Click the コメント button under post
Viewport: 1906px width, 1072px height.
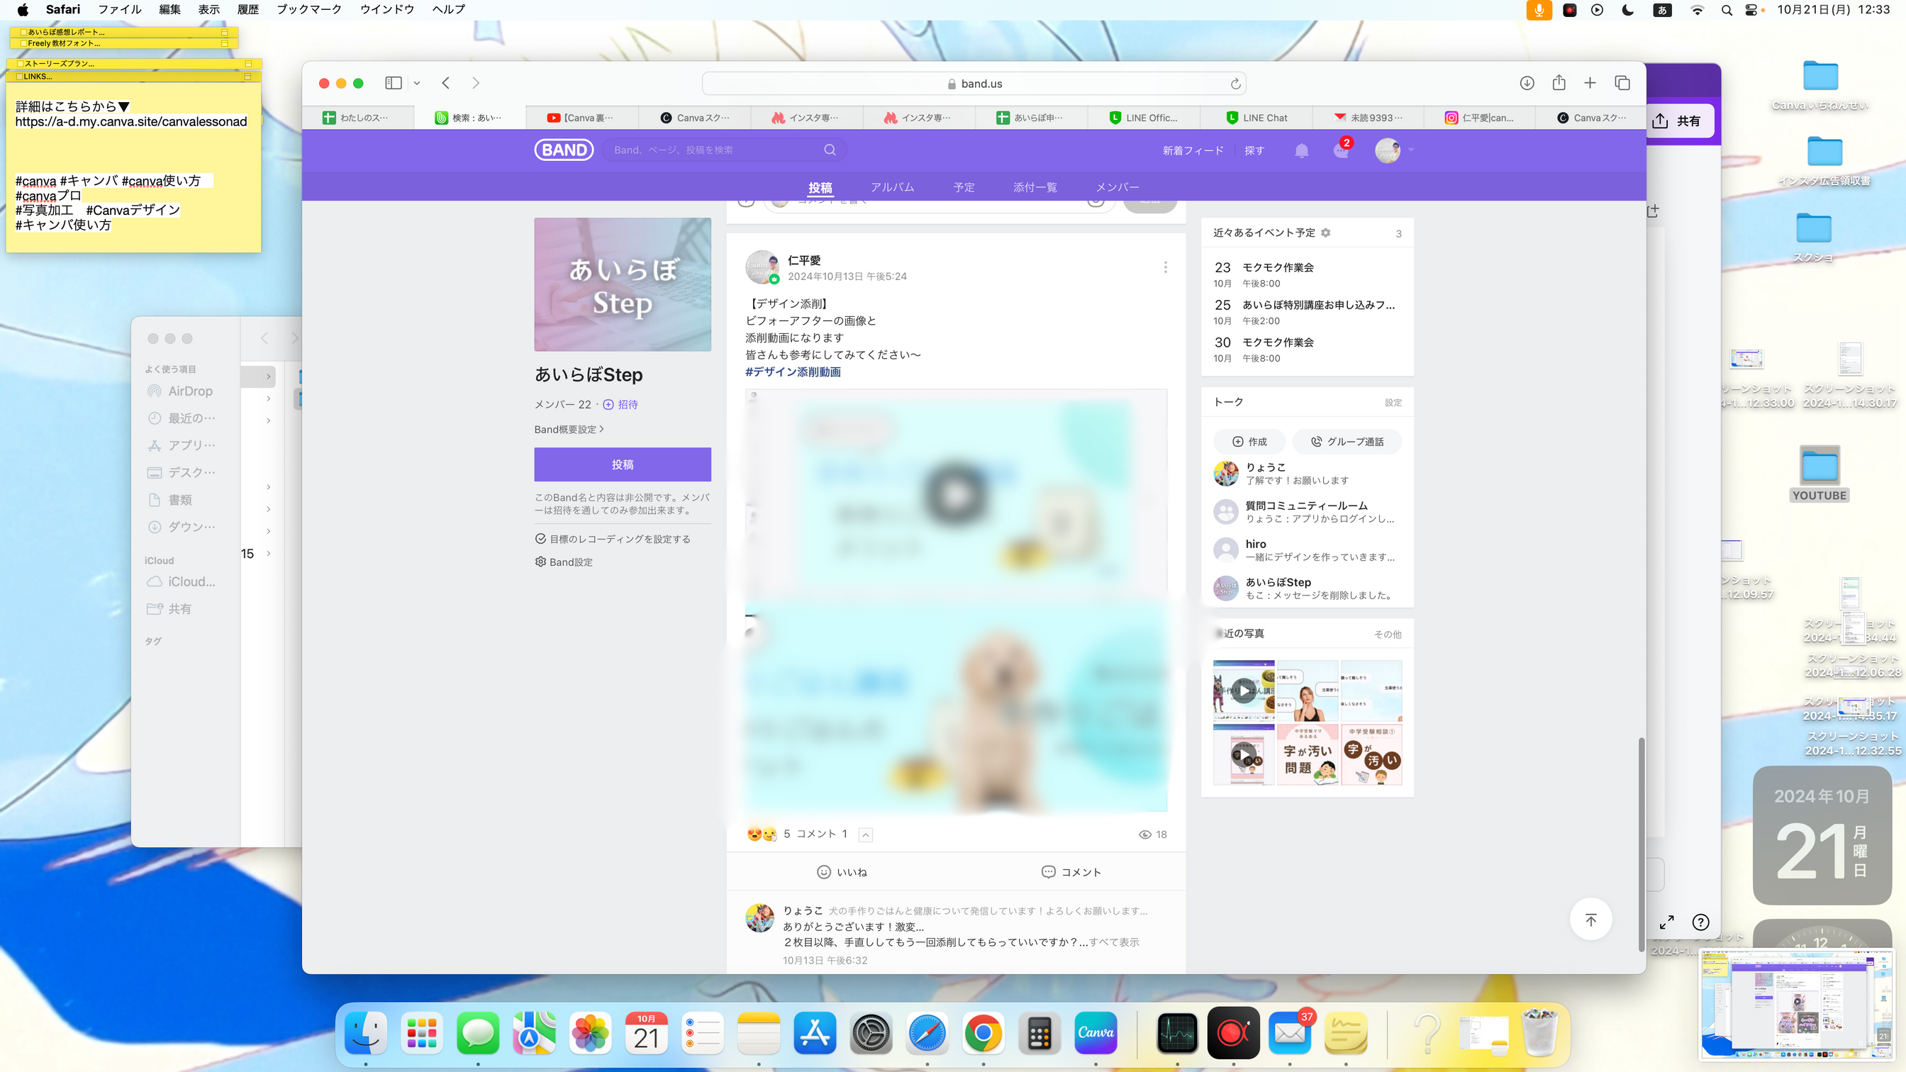tap(1071, 872)
